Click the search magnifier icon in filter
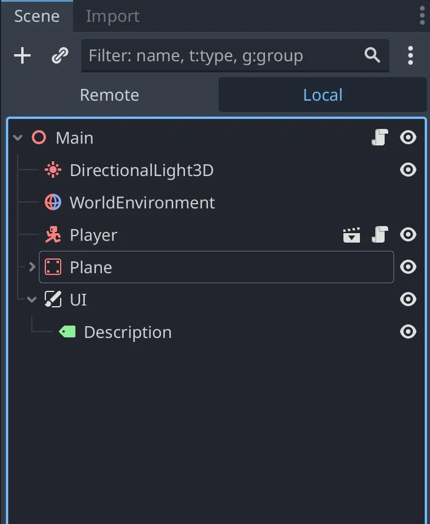 coord(372,55)
